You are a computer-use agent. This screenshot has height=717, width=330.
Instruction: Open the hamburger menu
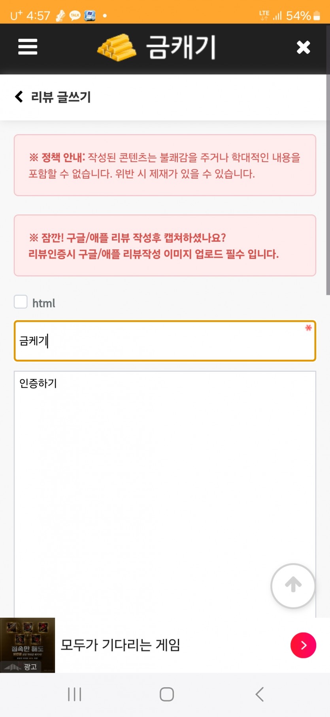coord(28,47)
